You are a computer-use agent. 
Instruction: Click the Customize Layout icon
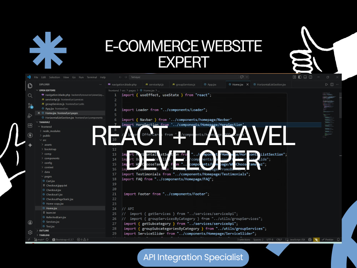click(x=295, y=77)
